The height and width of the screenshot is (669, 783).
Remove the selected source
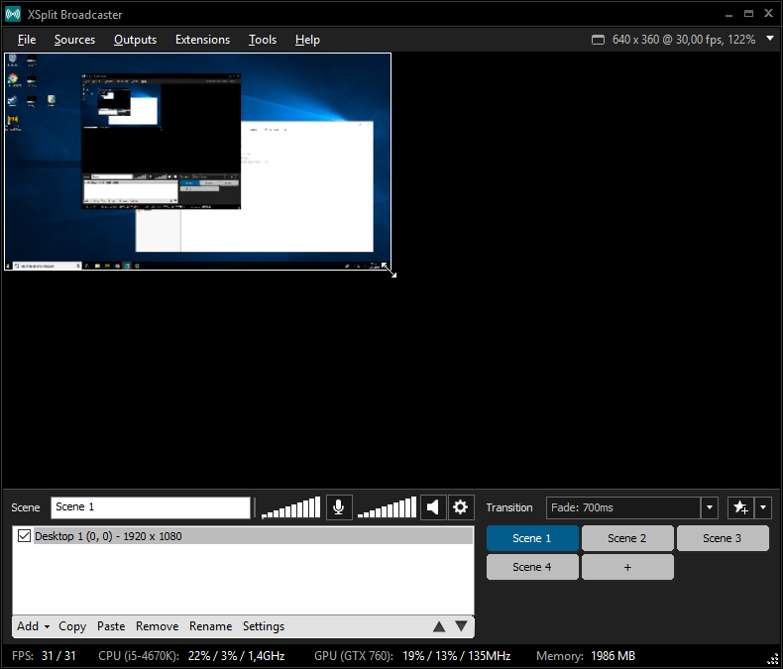157,626
